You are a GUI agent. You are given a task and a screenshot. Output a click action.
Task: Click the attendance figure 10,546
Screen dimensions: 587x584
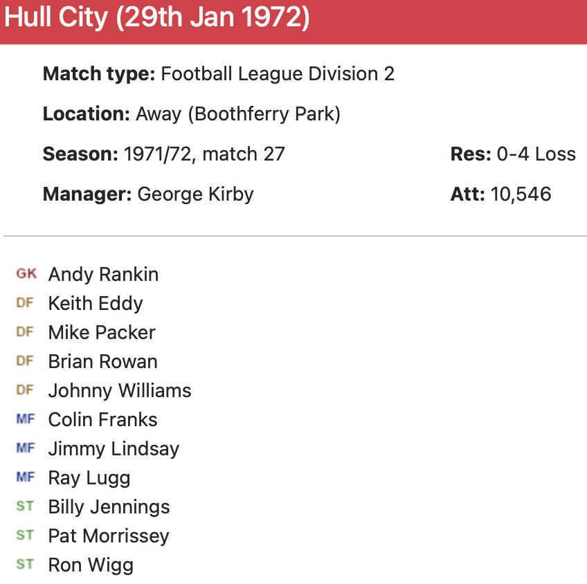521,194
